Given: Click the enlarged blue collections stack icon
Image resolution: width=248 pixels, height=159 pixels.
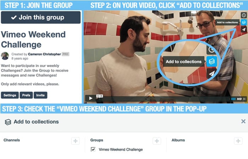Looking at the screenshot, I should click(x=212, y=61).
